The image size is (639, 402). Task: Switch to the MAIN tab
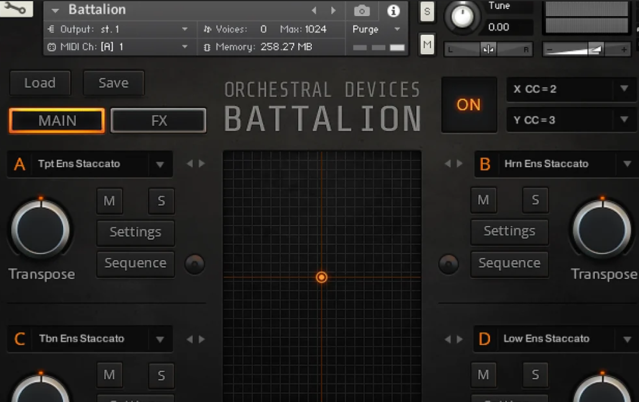pyautogui.click(x=57, y=121)
